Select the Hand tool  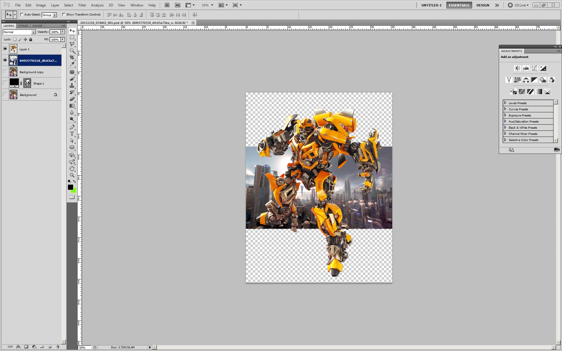pos(72,168)
